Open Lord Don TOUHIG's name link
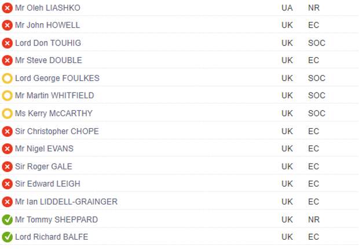The height and width of the screenshot is (249, 359). [x=48, y=43]
